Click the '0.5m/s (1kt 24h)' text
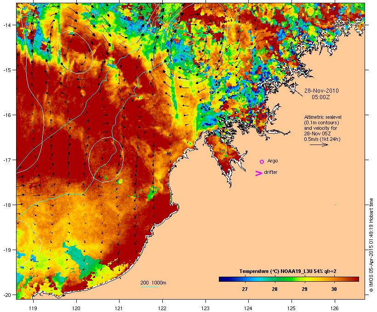The height and width of the screenshot is (312, 377). tap(322, 139)
